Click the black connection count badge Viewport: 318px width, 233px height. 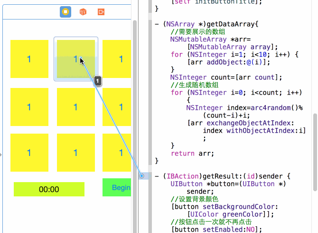click(x=98, y=81)
